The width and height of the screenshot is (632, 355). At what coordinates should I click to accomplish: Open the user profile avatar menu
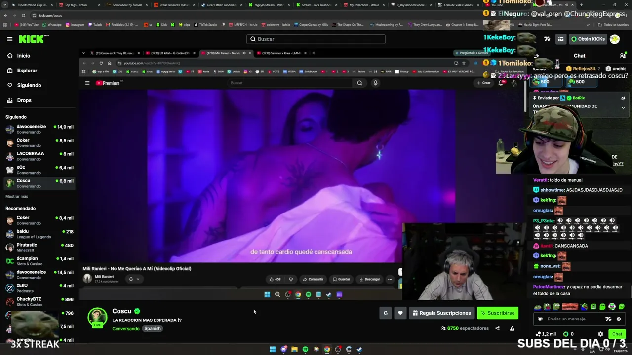point(615,39)
